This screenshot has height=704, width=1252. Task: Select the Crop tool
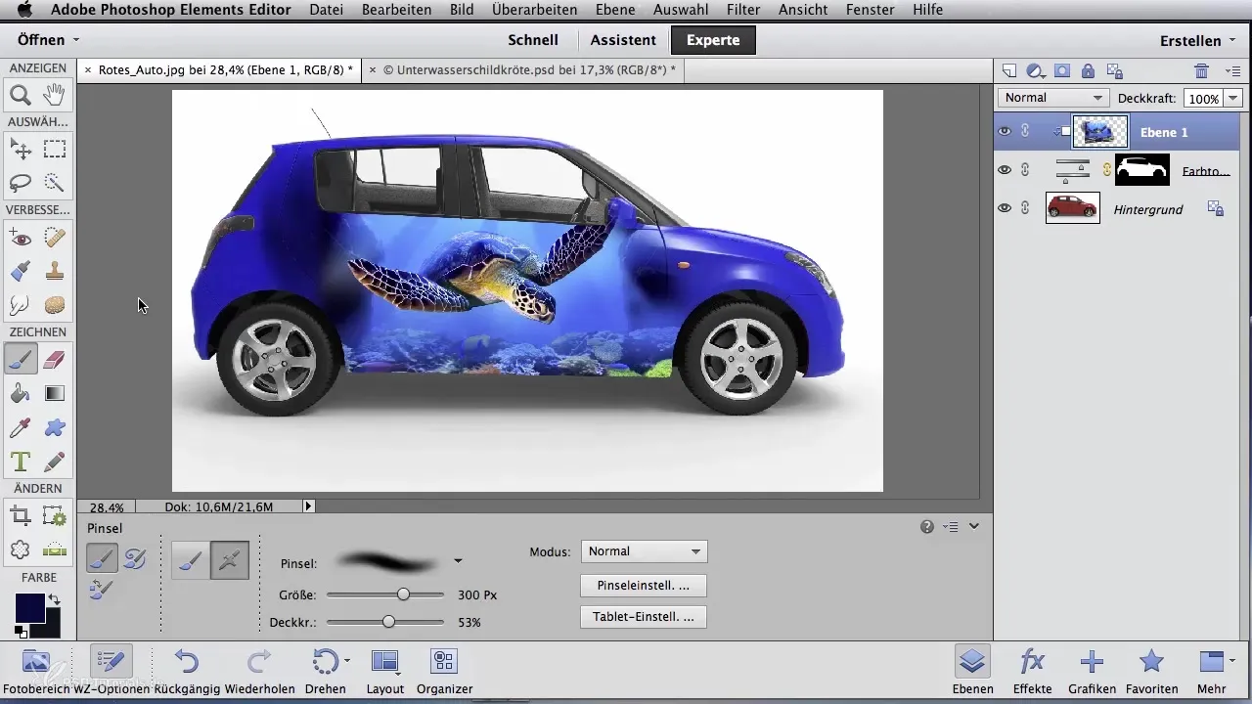point(21,515)
